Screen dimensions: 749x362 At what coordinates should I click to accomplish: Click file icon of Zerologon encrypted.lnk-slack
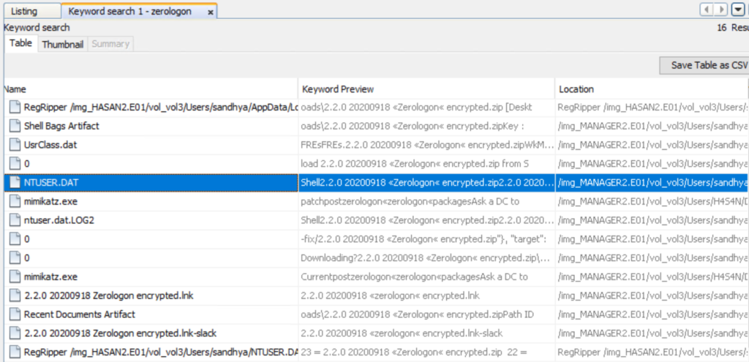[x=15, y=333]
